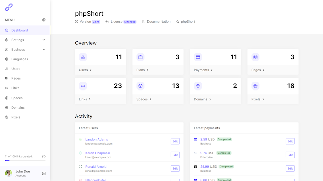The height and width of the screenshot is (181, 323).
Task: Click the logout icon beside John Doe
Action: click(44, 173)
